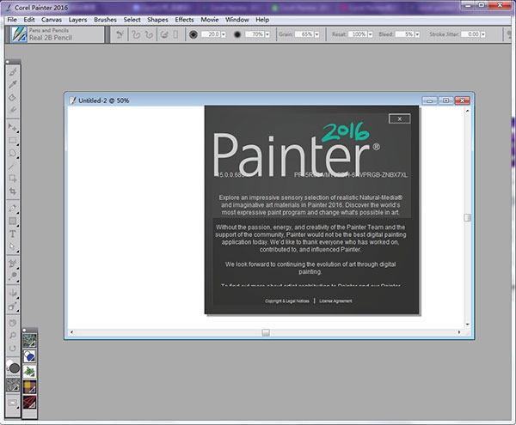This screenshot has width=516, height=425.
Task: Open the Gradient selector thumbnail
Action: 29,356
